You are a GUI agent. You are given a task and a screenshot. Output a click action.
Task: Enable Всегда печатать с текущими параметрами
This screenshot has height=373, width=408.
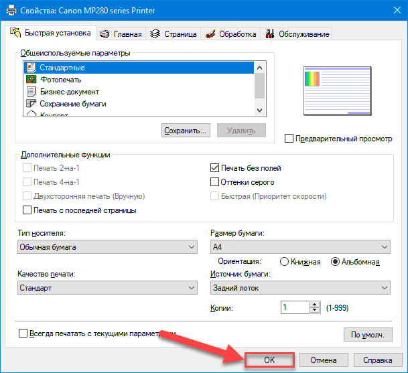(23, 333)
